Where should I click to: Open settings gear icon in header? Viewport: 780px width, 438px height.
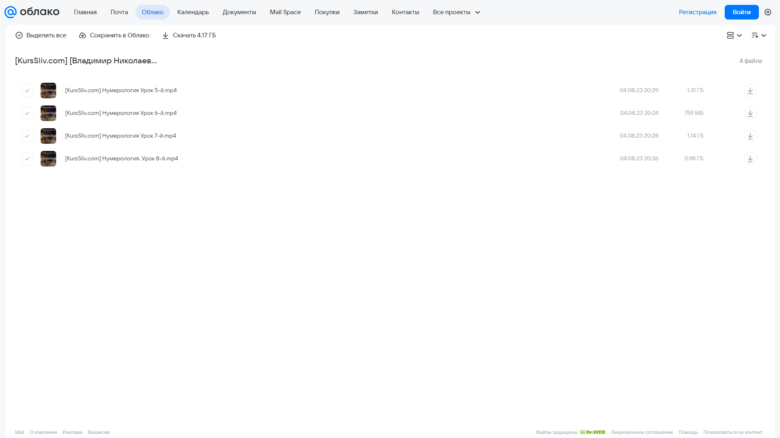click(x=768, y=12)
